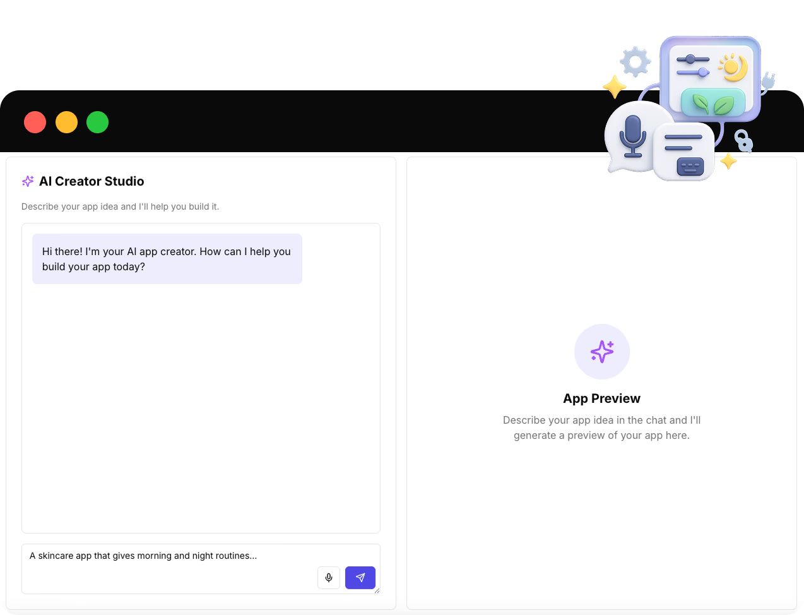Click the sun and moon icon

(733, 67)
